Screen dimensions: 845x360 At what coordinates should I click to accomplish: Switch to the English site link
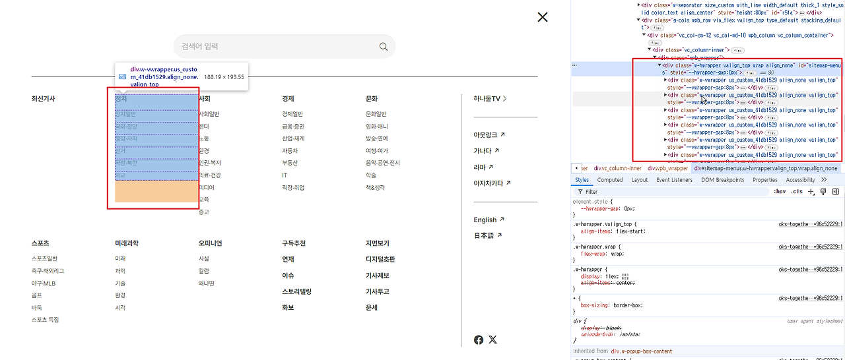point(489,220)
